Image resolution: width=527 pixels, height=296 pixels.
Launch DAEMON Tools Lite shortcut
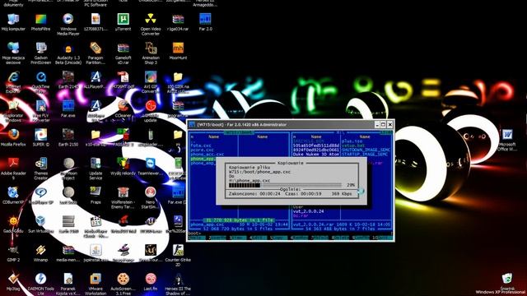[40, 284]
